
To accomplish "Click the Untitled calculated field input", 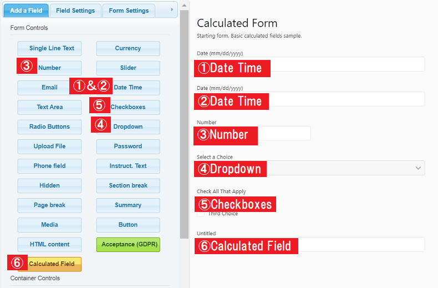I will [x=310, y=244].
